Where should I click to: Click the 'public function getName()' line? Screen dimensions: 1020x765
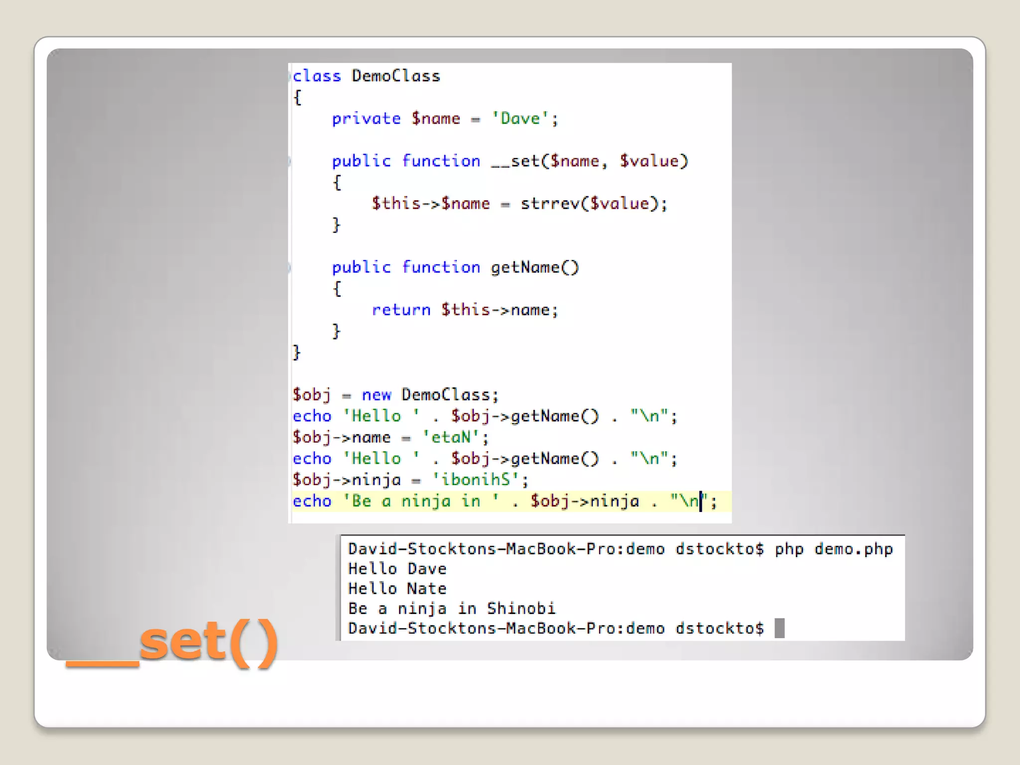[456, 267]
